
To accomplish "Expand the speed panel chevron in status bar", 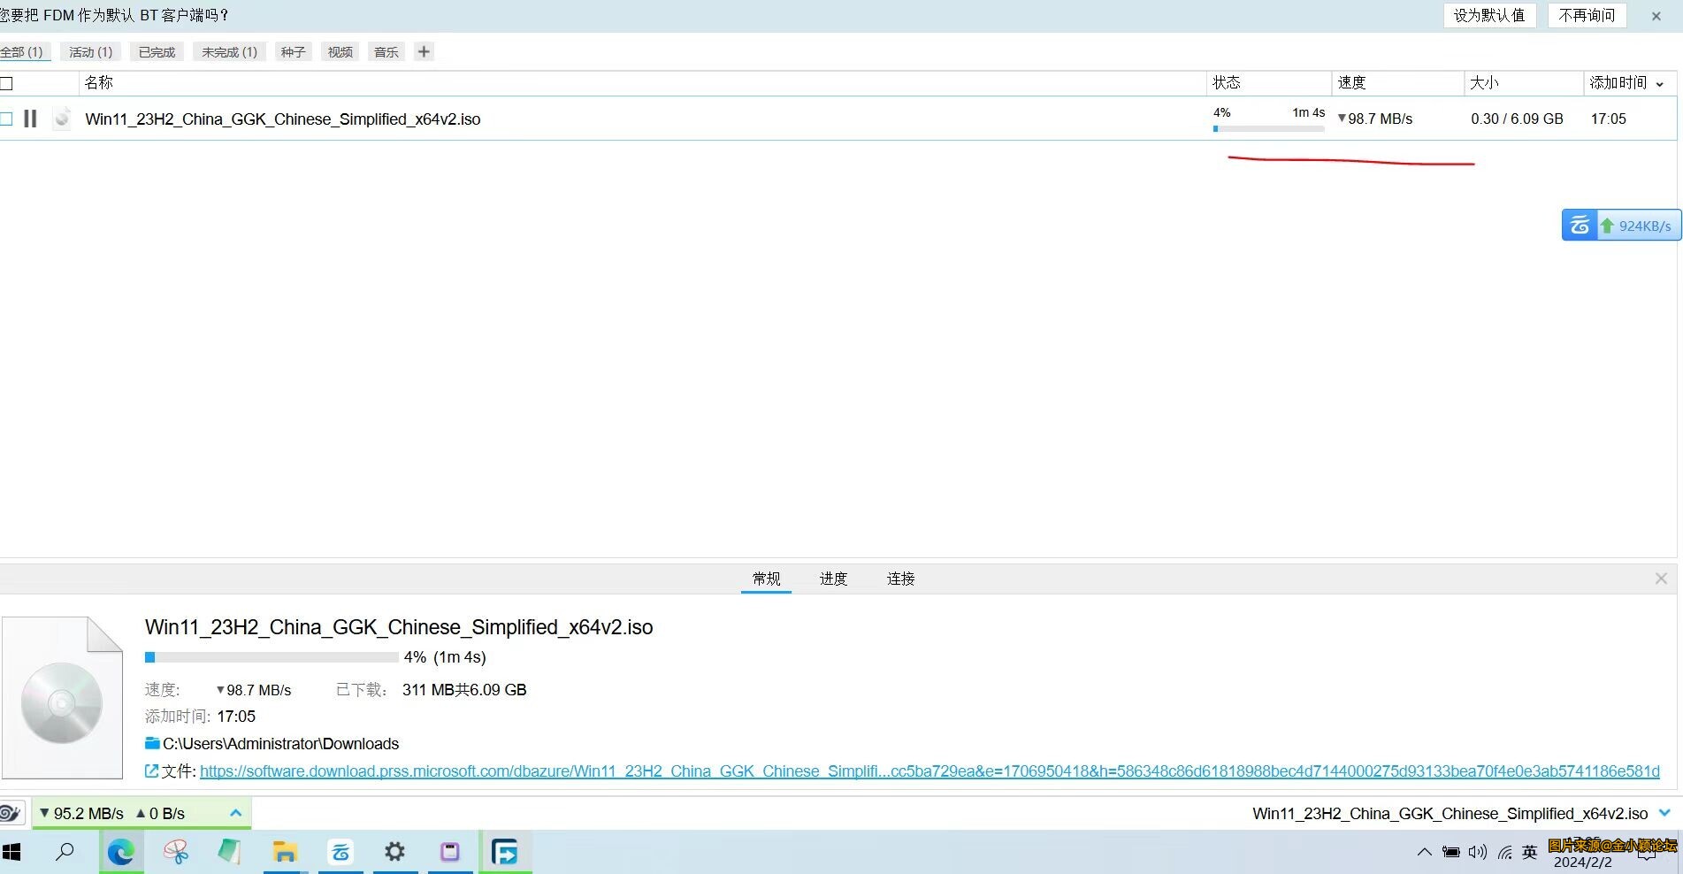I will point(235,813).
